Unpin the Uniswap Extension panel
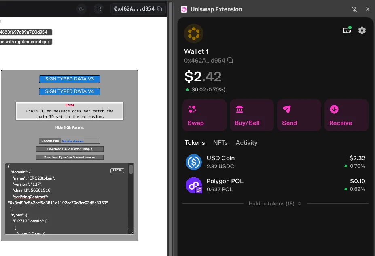This screenshot has width=375, height=256. (x=355, y=9)
